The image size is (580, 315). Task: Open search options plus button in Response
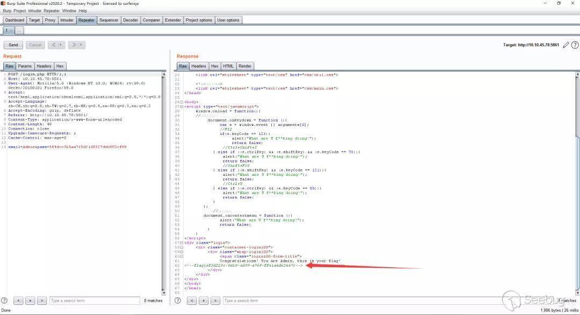(x=204, y=300)
